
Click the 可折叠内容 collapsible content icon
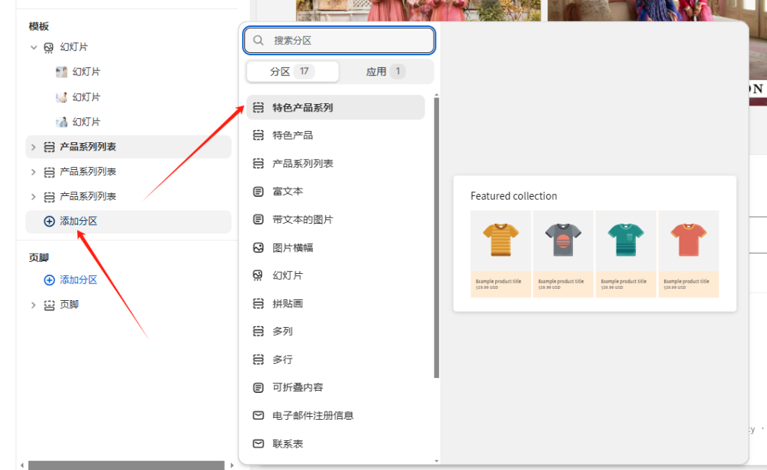click(x=258, y=387)
